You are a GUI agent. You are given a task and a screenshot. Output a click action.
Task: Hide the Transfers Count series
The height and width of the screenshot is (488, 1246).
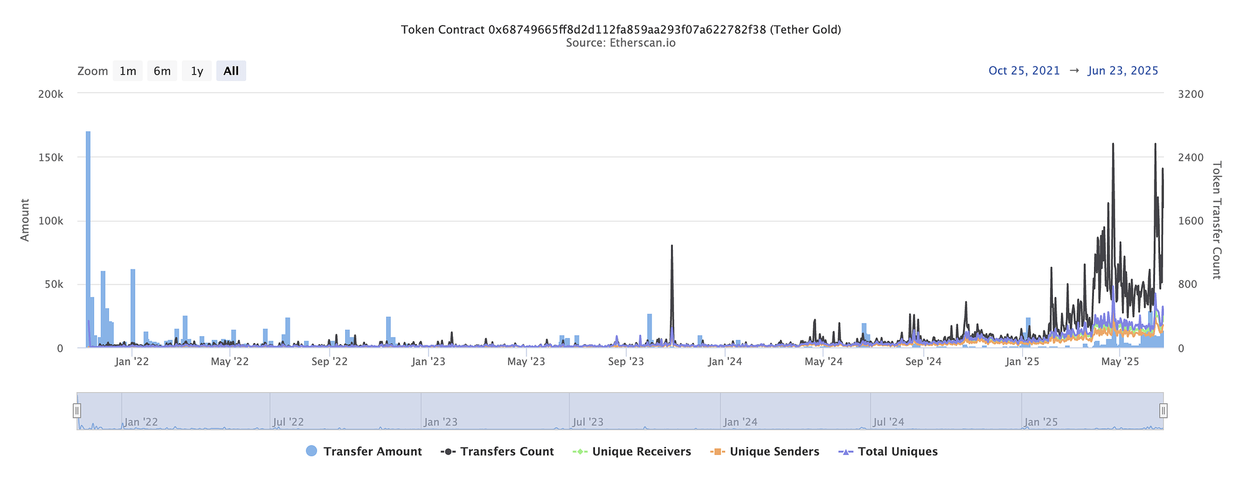click(506, 451)
